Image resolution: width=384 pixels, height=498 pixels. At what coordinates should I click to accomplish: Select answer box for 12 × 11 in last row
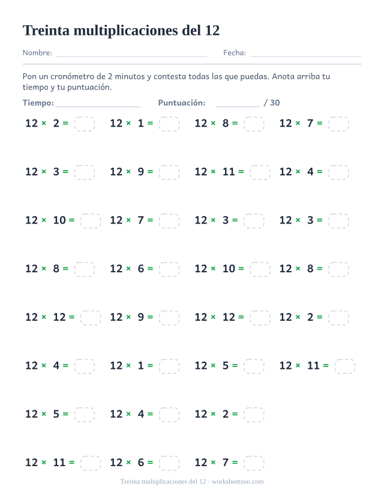pos(91,463)
